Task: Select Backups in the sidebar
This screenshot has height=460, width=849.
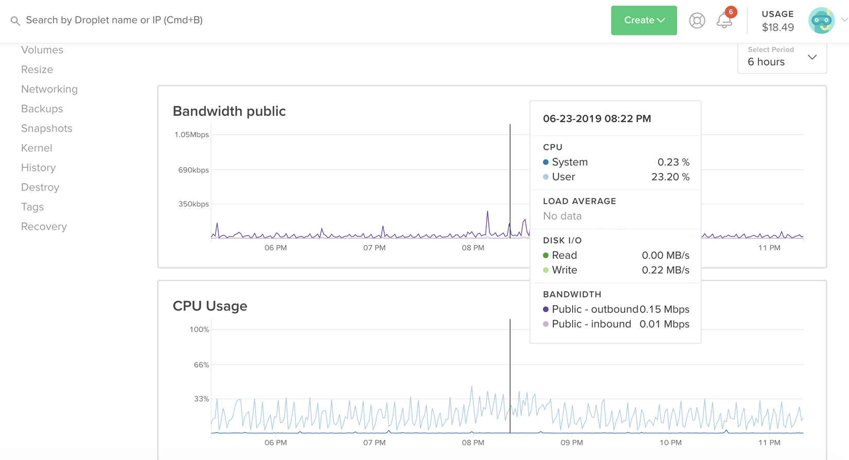Action: pos(42,108)
